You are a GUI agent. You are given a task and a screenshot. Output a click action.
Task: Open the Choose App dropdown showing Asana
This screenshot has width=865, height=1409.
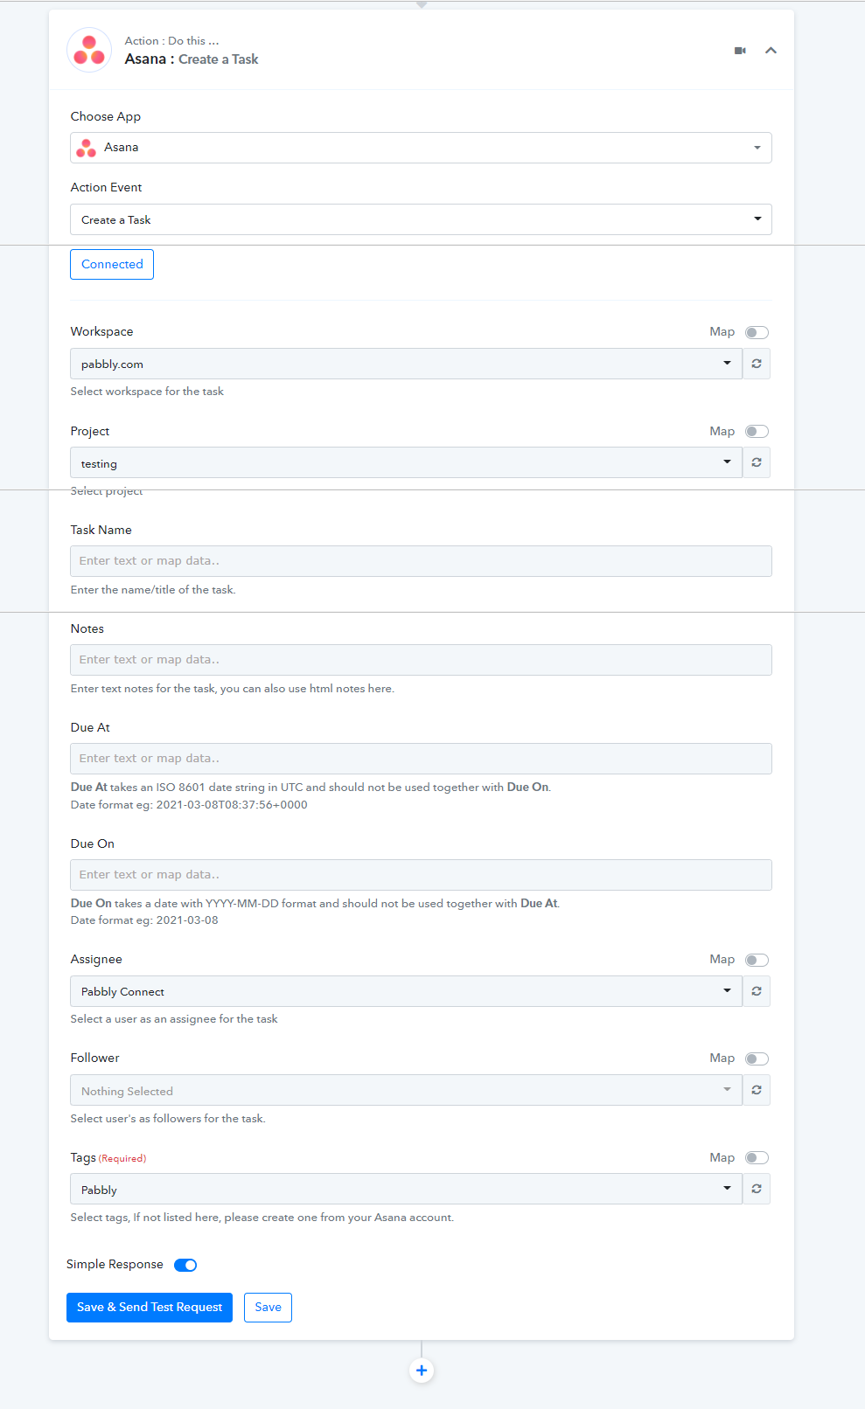tap(421, 148)
